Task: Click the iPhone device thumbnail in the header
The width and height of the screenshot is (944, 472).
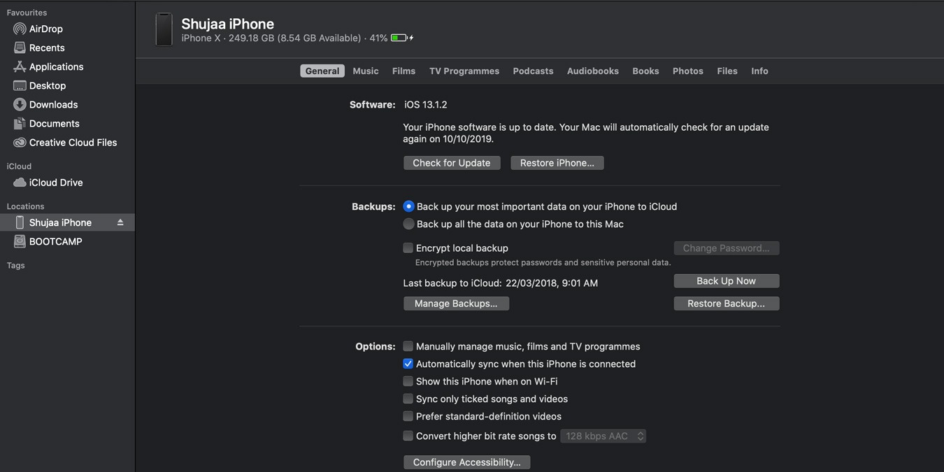Action: 164,29
